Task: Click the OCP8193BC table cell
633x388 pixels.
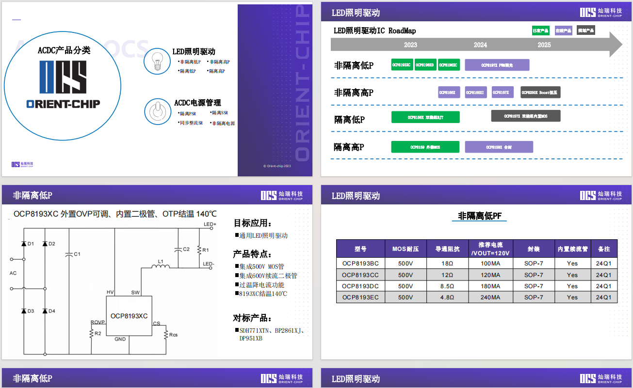Action: 360,264
